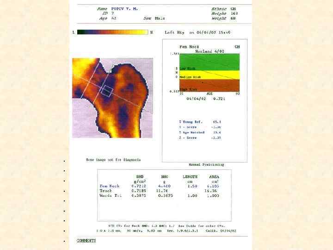Select the chart result 04/04/02 0.721

pos(205,99)
